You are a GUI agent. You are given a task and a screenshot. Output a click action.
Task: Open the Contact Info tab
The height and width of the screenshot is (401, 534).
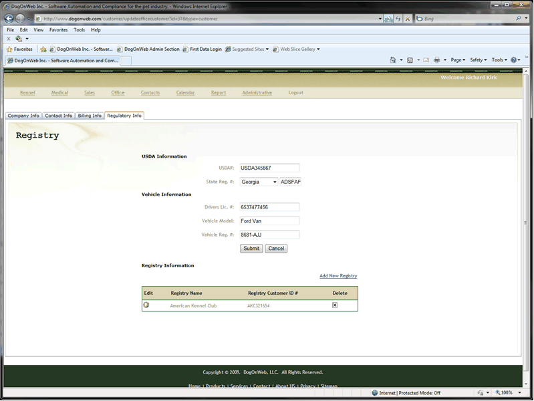[59, 116]
